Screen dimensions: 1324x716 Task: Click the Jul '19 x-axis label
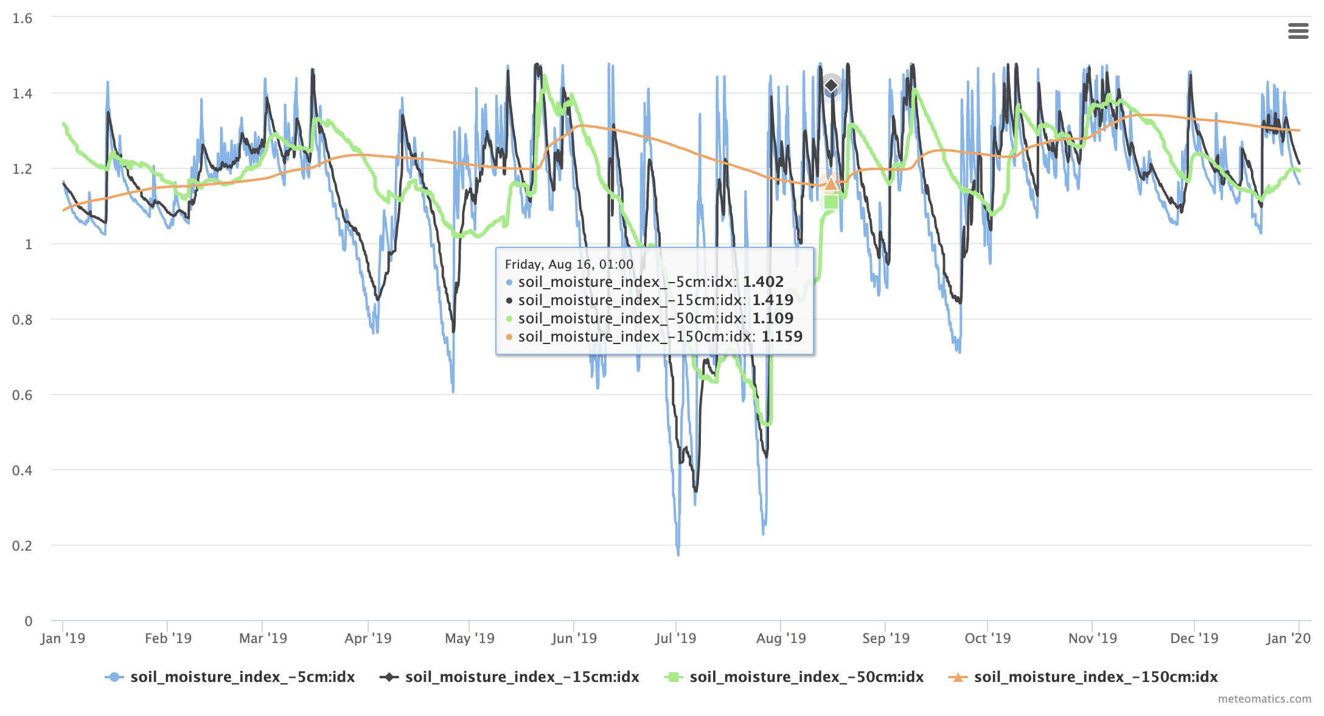point(675,639)
